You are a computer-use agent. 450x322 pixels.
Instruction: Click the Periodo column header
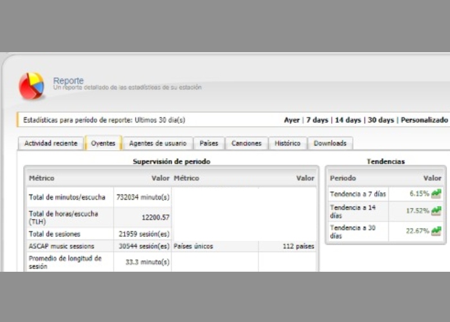(x=343, y=178)
